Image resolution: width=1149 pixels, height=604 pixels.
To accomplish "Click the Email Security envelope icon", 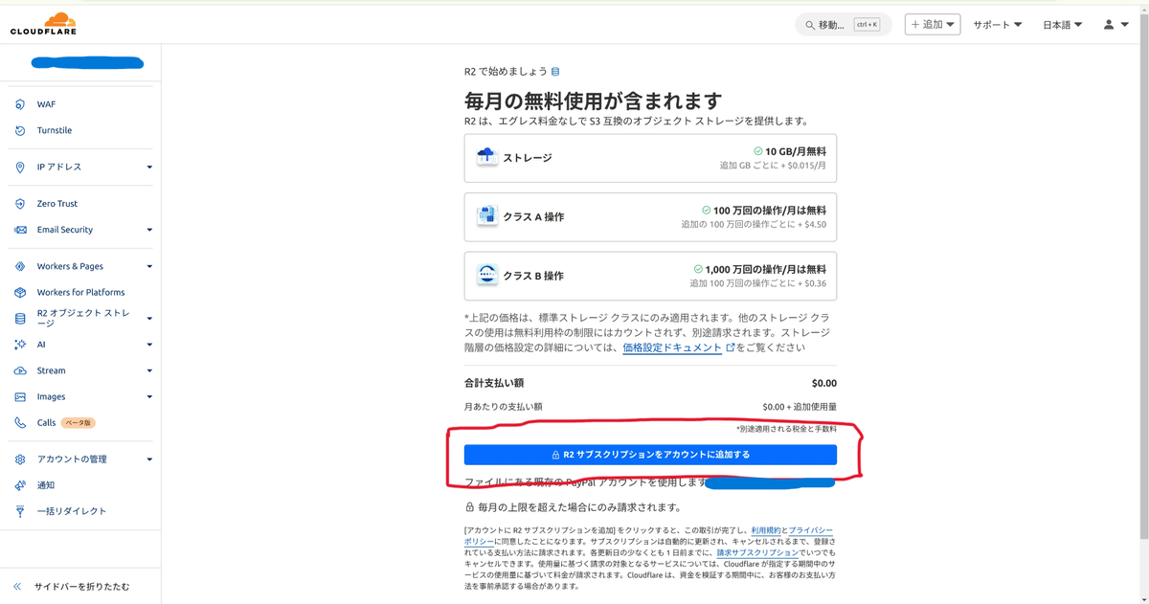I will pyautogui.click(x=20, y=230).
